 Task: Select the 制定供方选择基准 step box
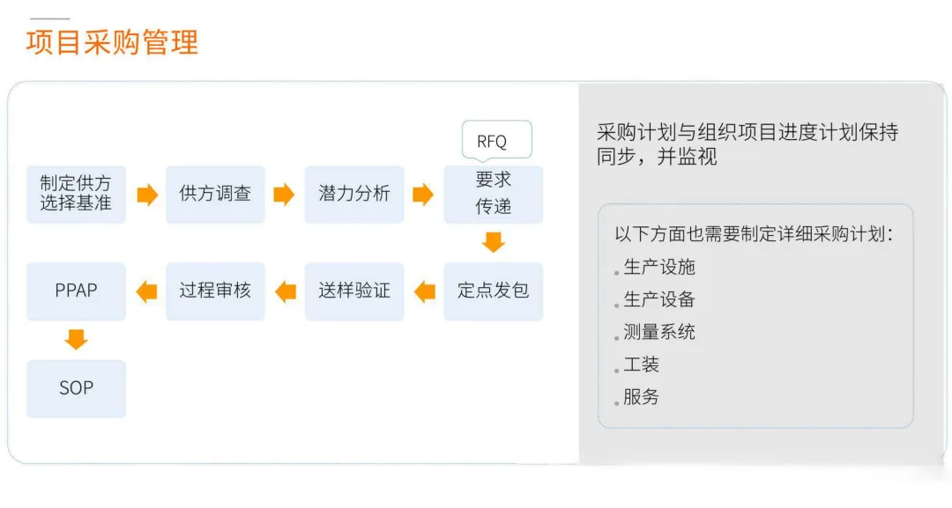[76, 194]
